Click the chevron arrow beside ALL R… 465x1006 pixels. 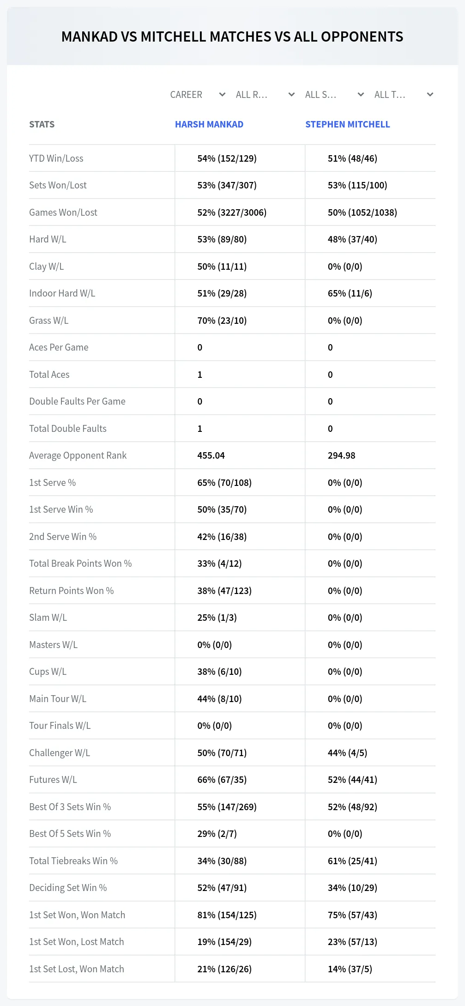pyautogui.click(x=291, y=95)
